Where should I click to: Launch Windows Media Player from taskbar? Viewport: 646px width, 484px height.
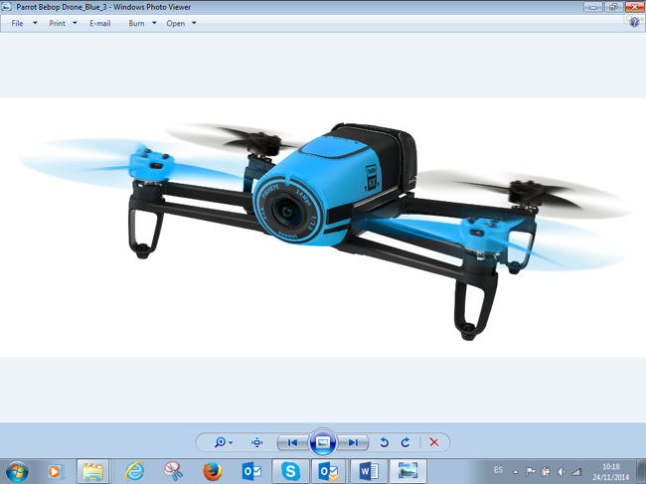[x=55, y=471]
